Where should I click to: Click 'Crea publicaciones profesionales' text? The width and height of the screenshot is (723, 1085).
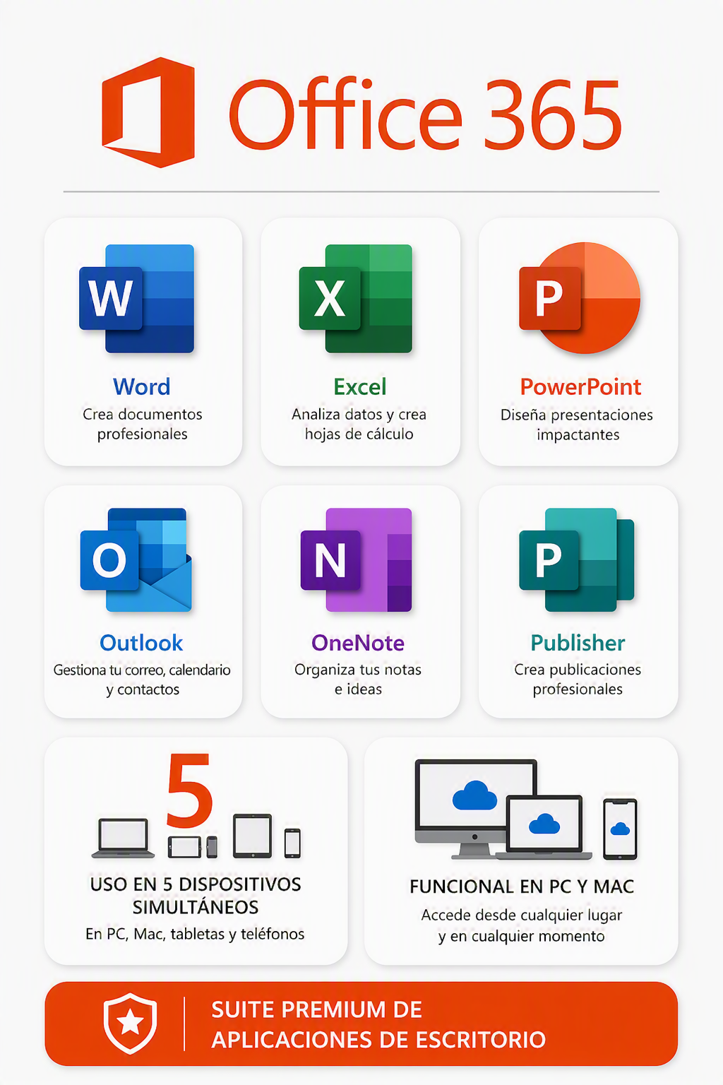pos(578,680)
